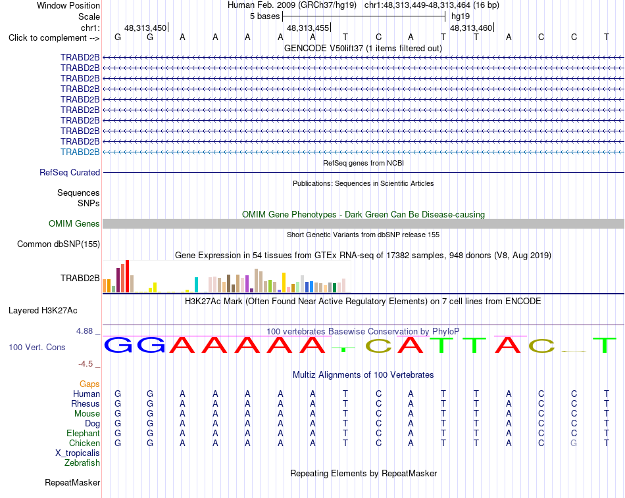
Task: Open '100 vertebrates Basewise Conservation by PhyloP' title
Action: coord(363,331)
